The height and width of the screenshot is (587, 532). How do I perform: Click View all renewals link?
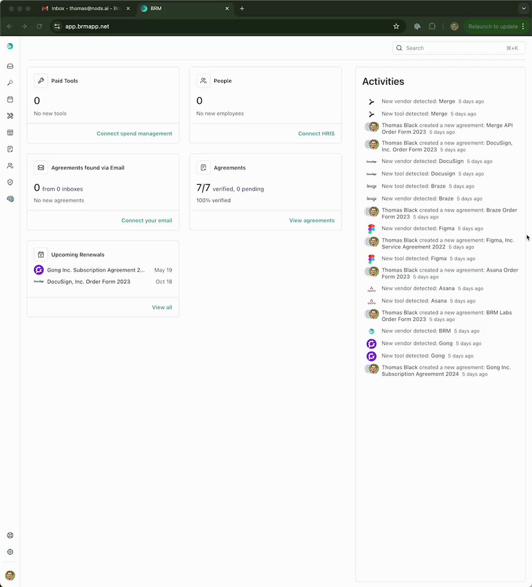coord(162,307)
